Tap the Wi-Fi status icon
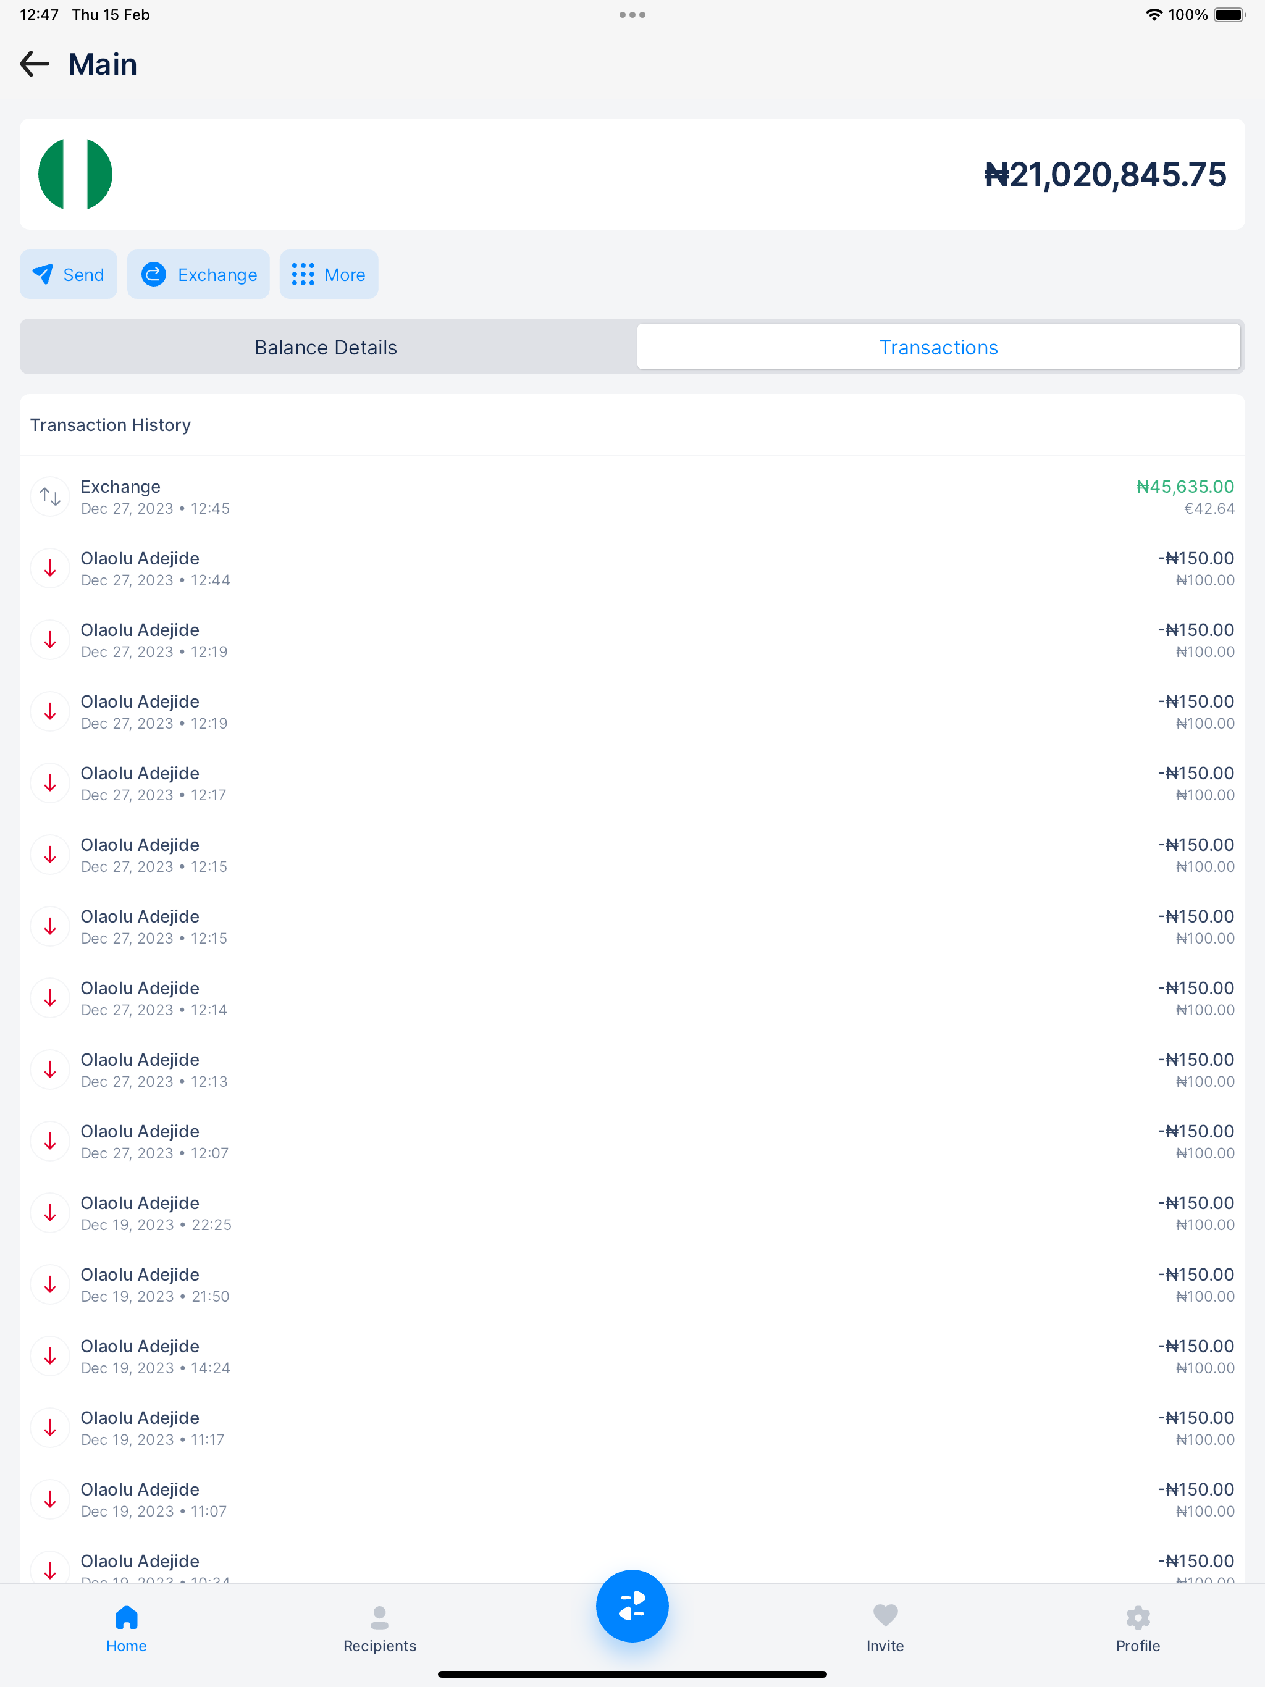This screenshot has width=1265, height=1687. [1154, 14]
